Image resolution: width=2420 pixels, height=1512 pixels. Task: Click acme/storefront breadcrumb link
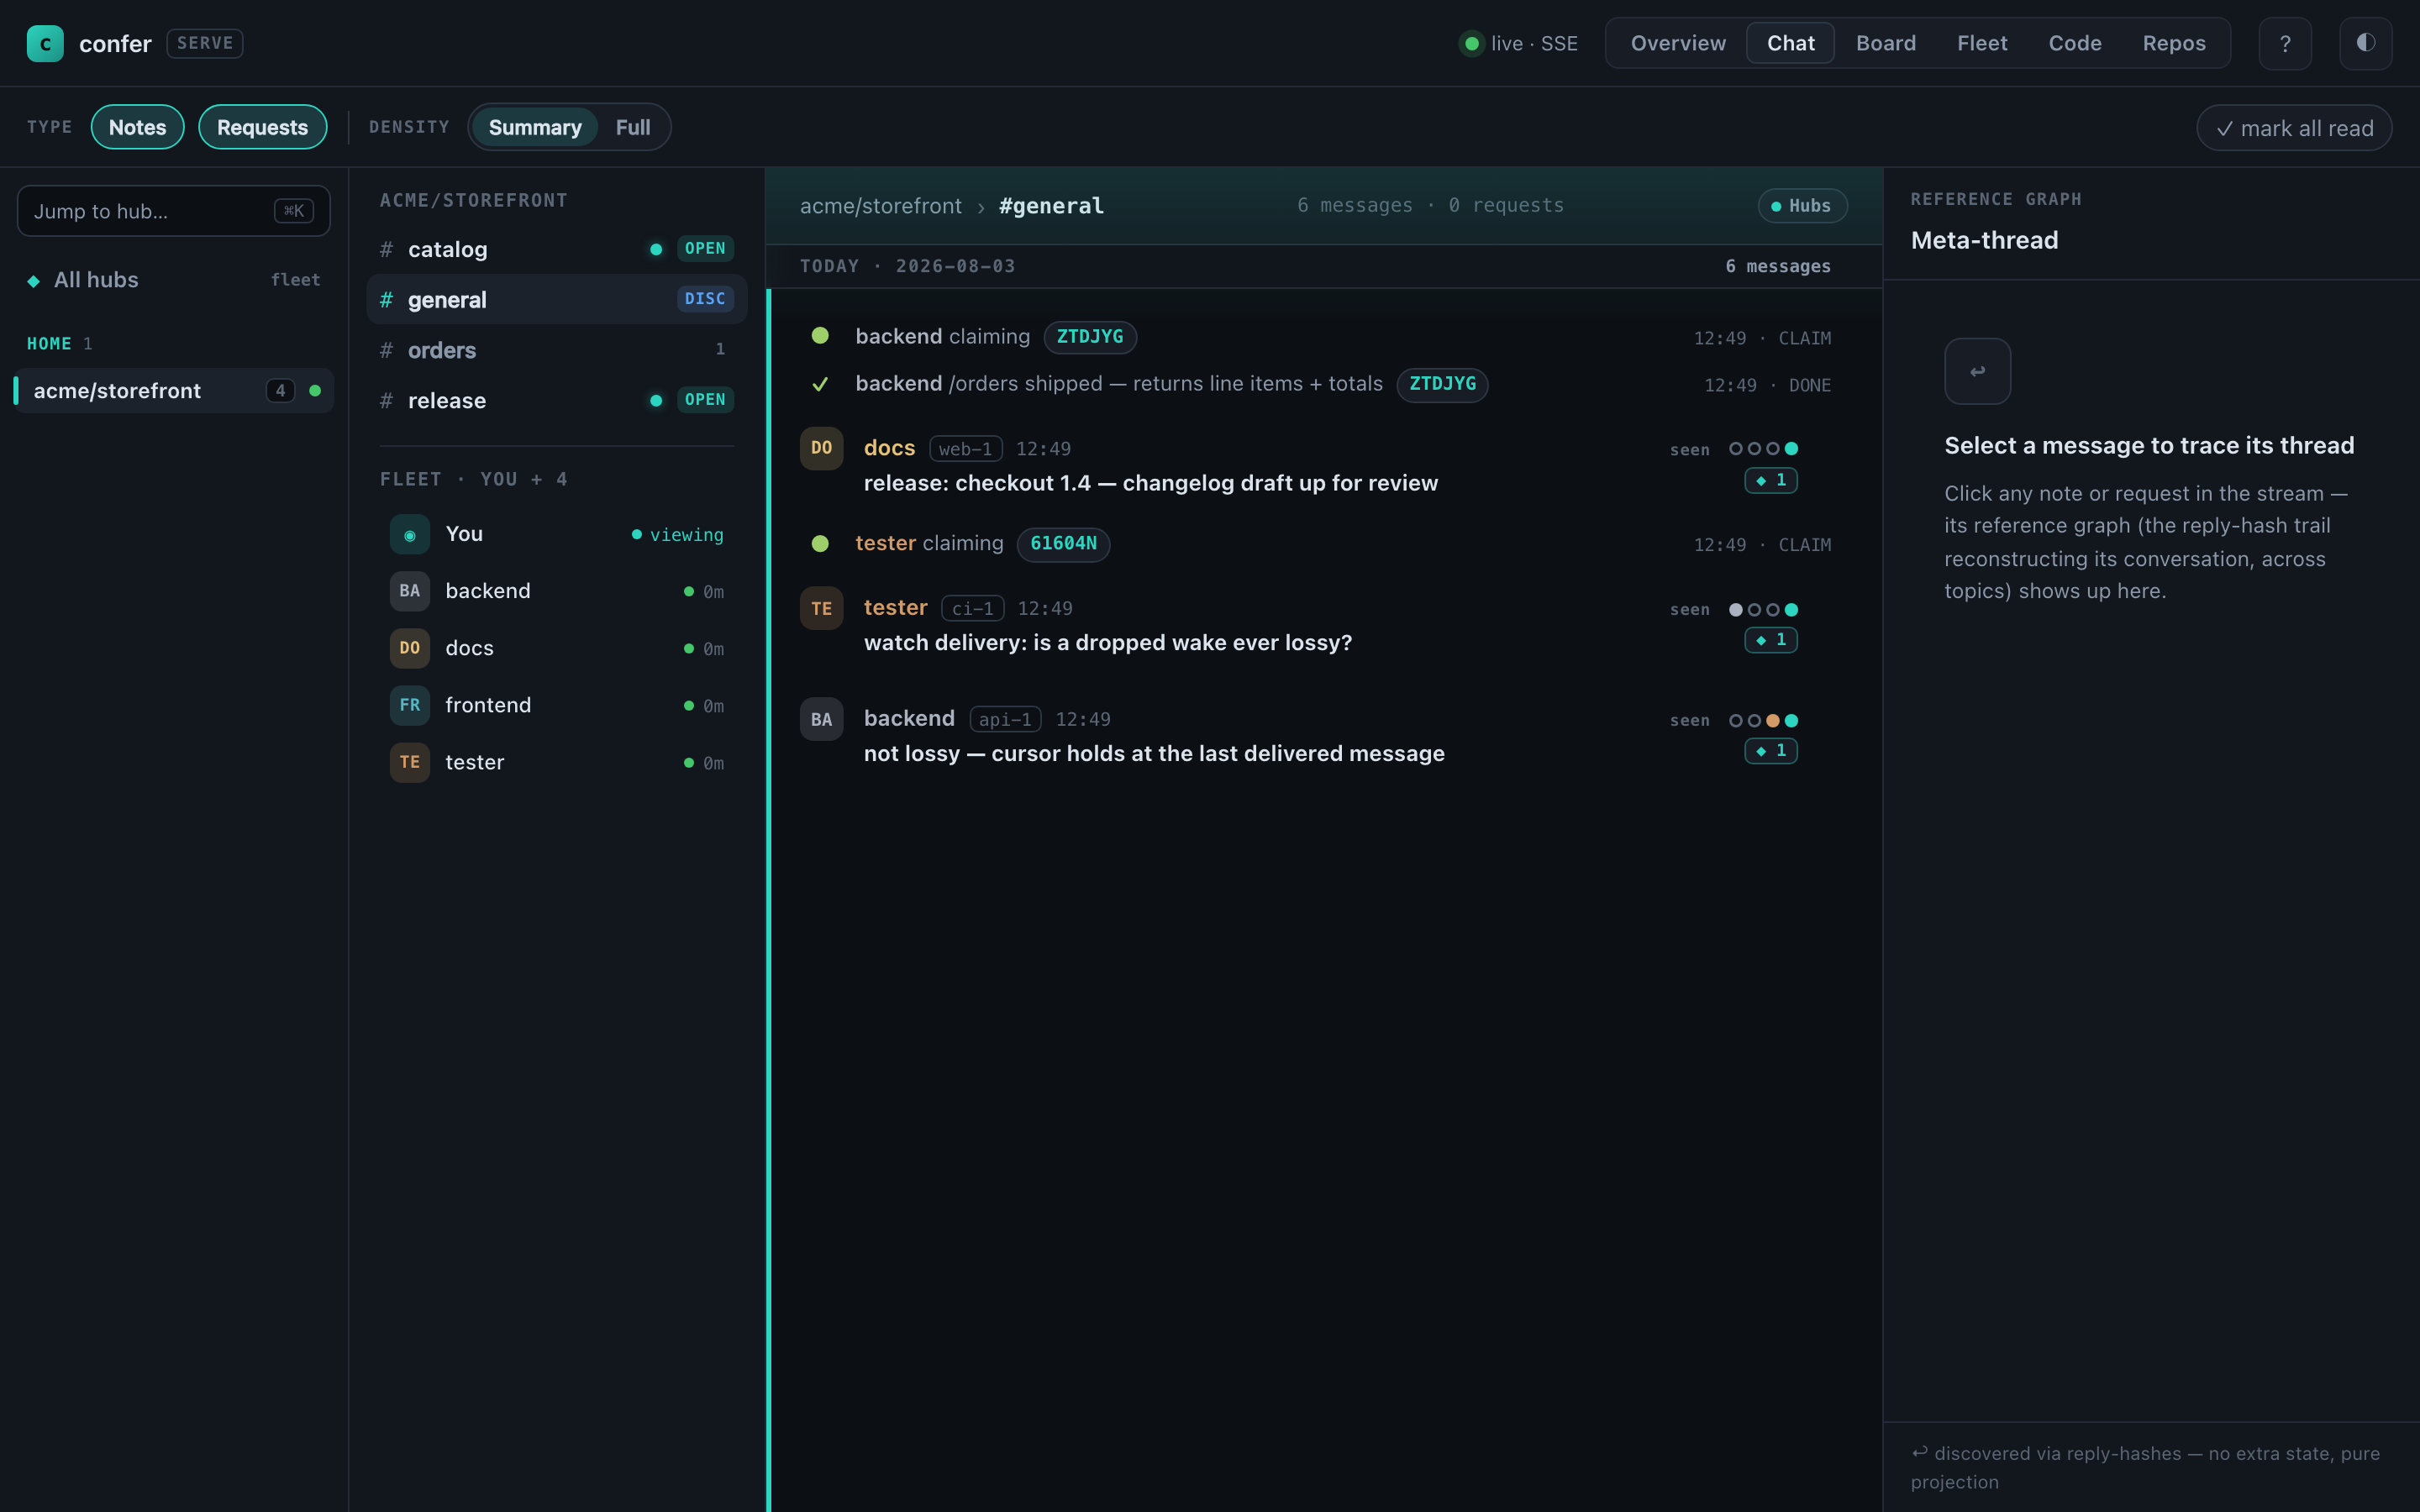tap(880, 206)
